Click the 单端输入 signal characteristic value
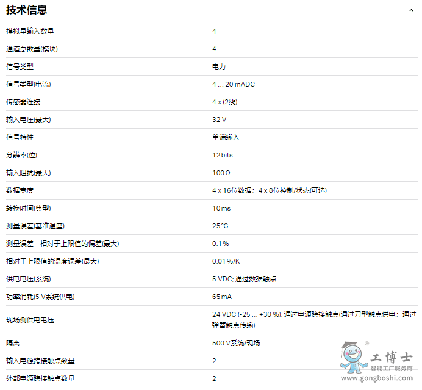This screenshot has width=422, height=390. pos(226,137)
